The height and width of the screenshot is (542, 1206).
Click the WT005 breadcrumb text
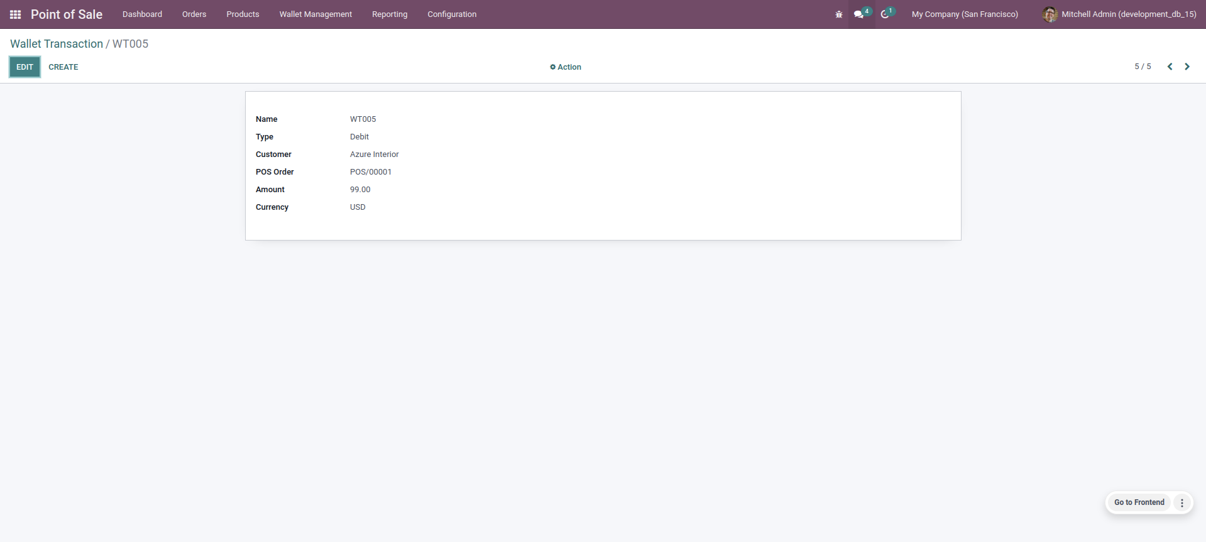coord(130,44)
